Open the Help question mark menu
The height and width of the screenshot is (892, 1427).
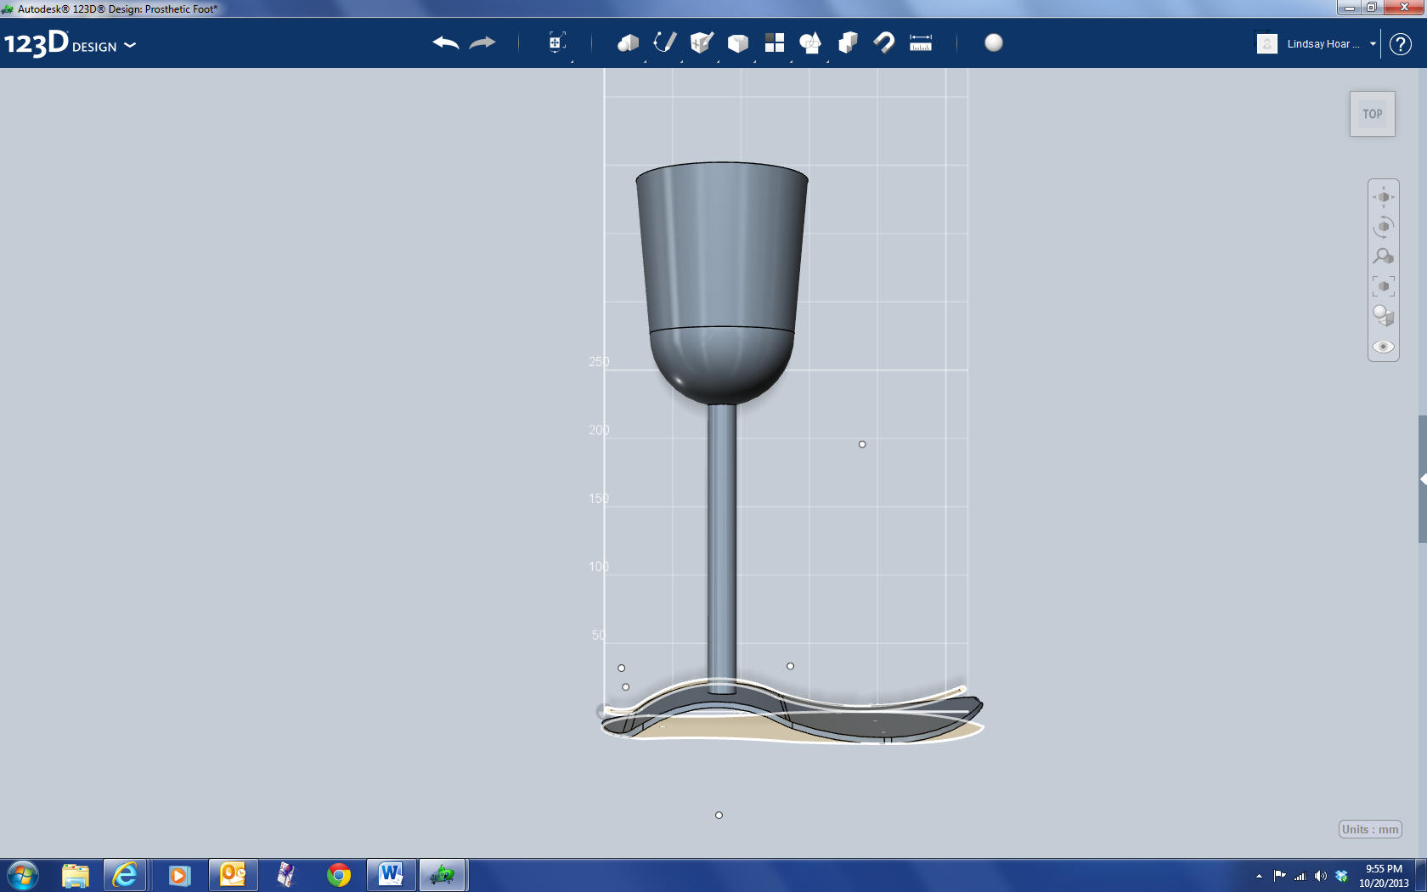[x=1400, y=43]
